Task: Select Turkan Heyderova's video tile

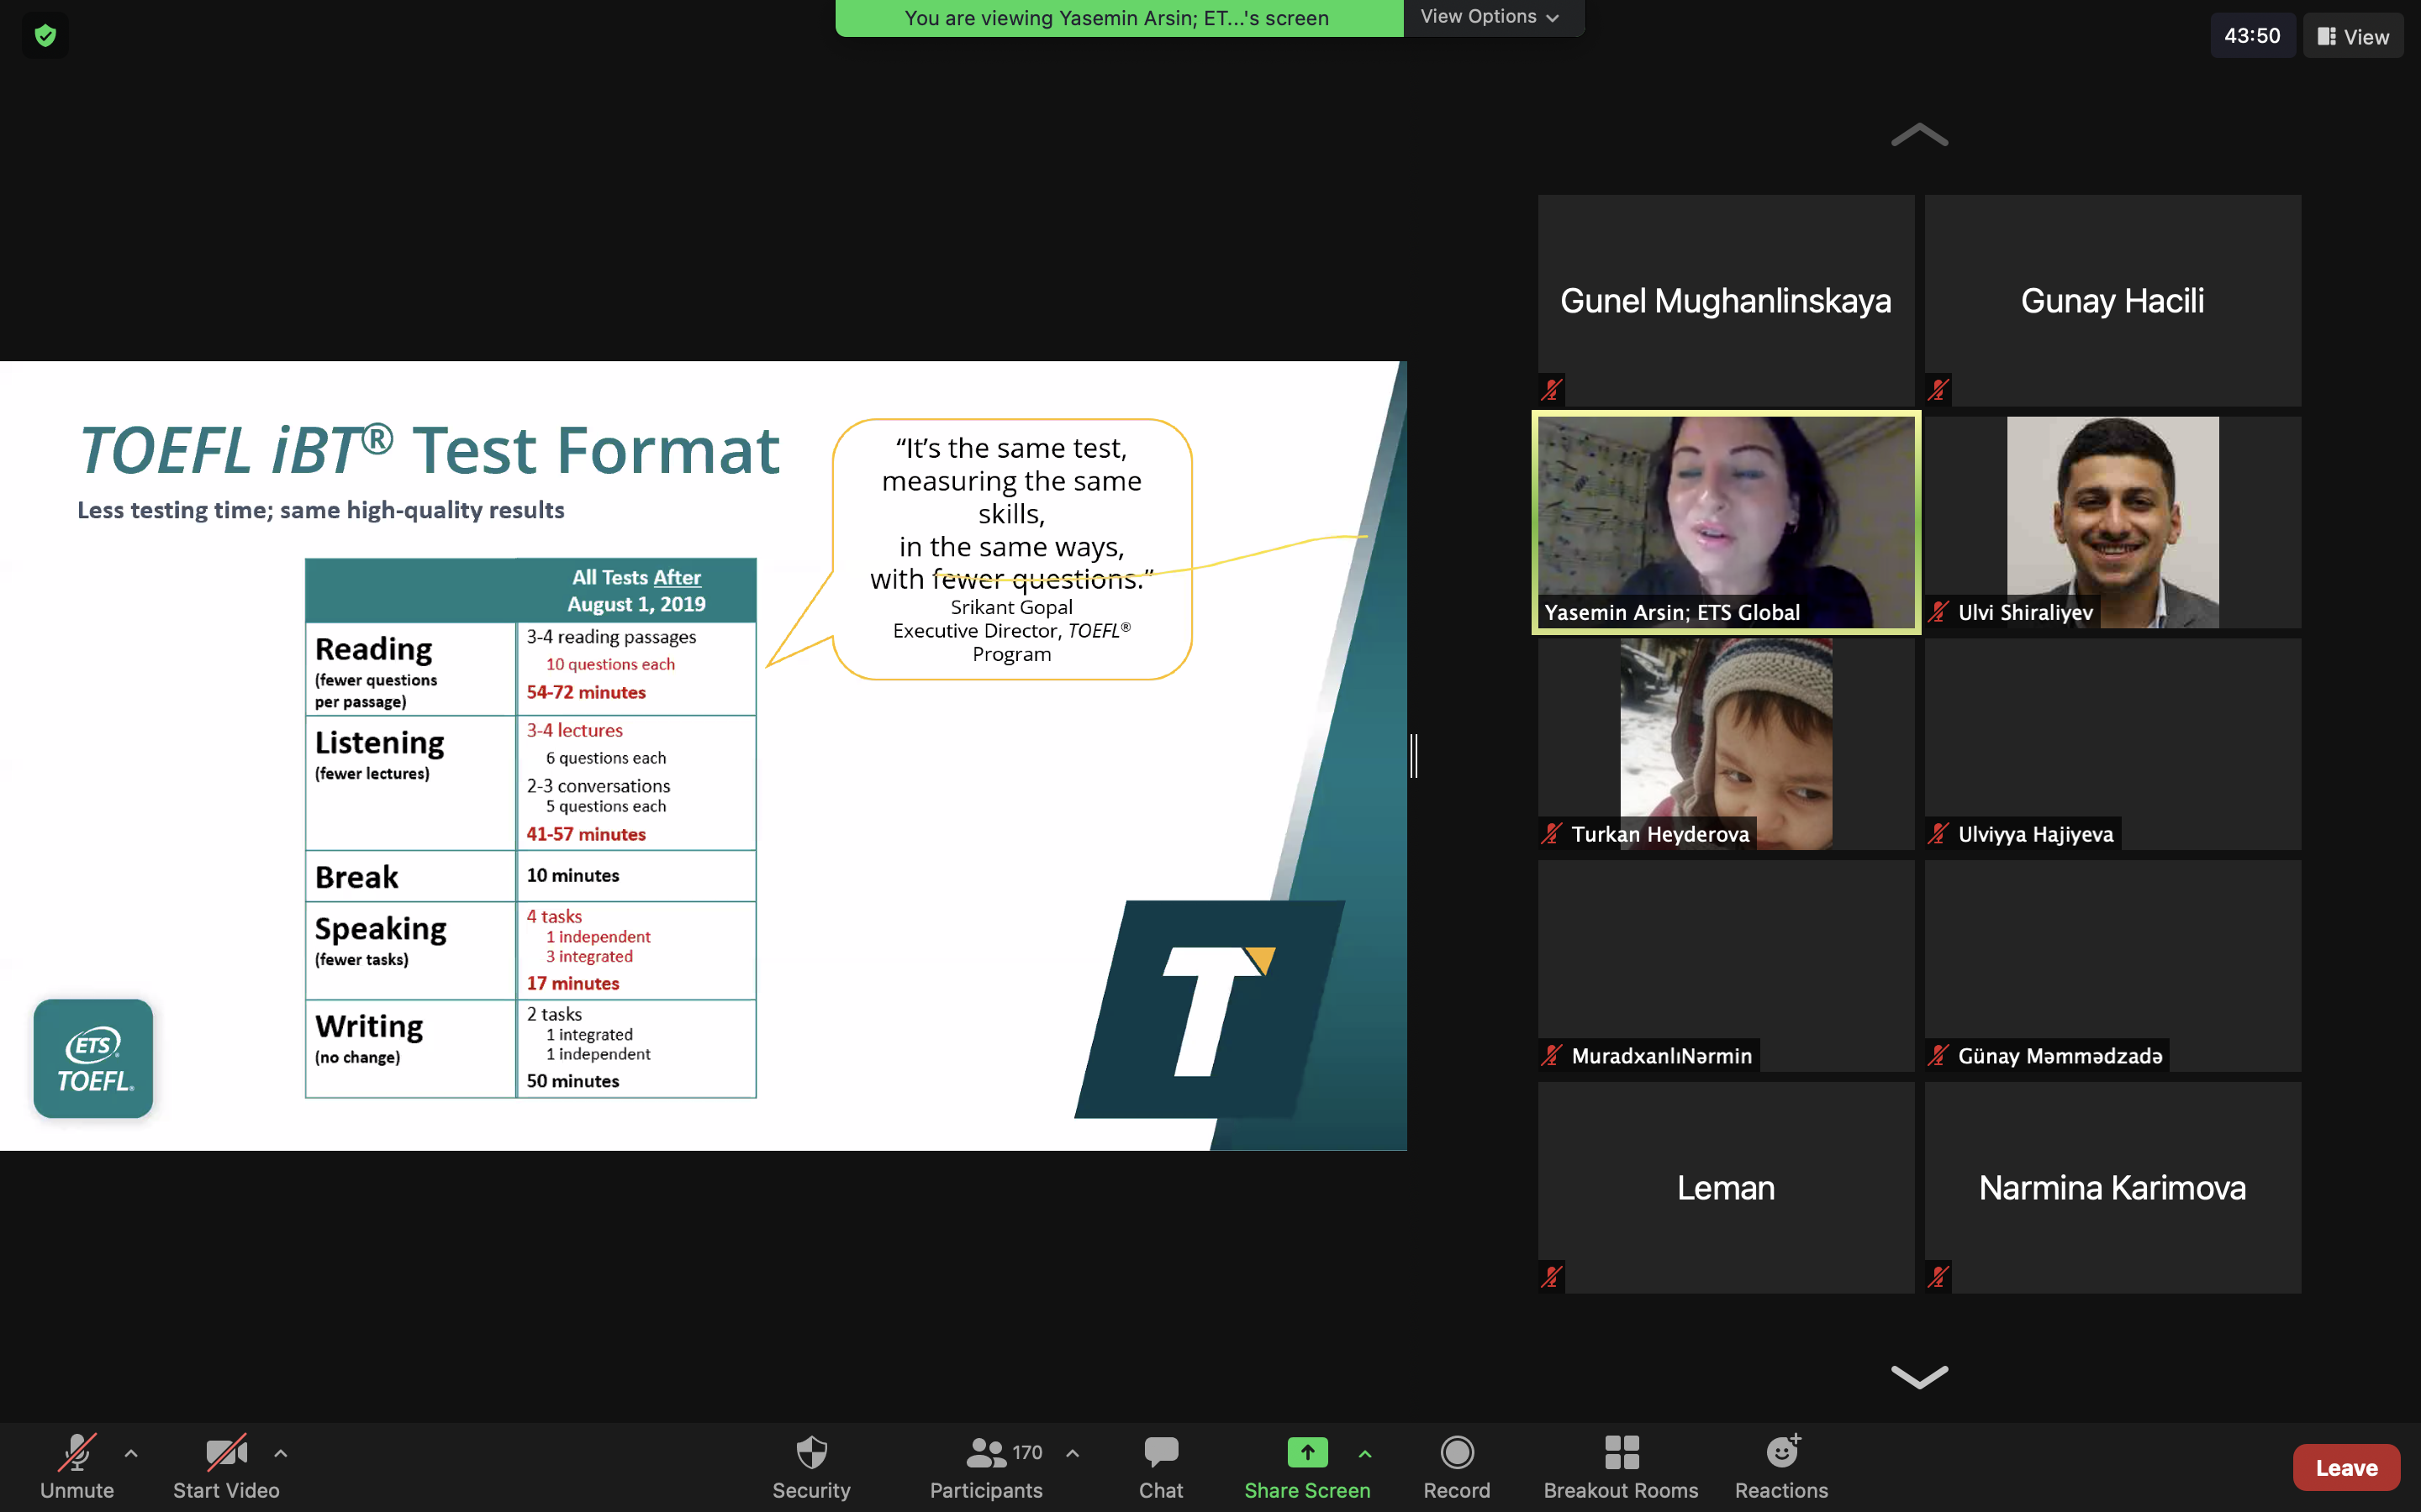Action: (1726, 744)
